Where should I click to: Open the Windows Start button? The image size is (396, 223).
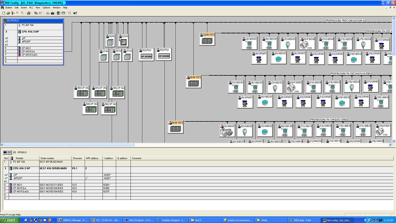tap(9, 220)
